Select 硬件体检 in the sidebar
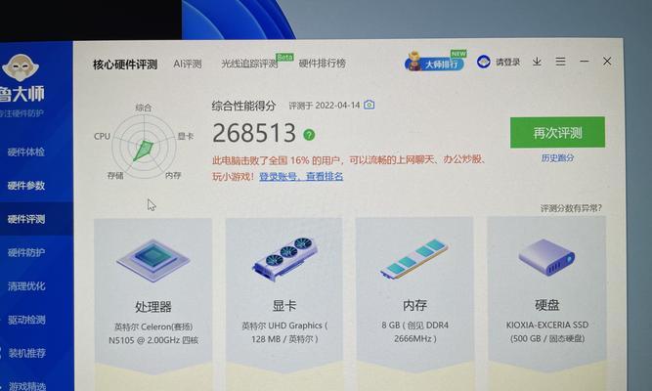The width and height of the screenshot is (652, 391). click(25, 152)
